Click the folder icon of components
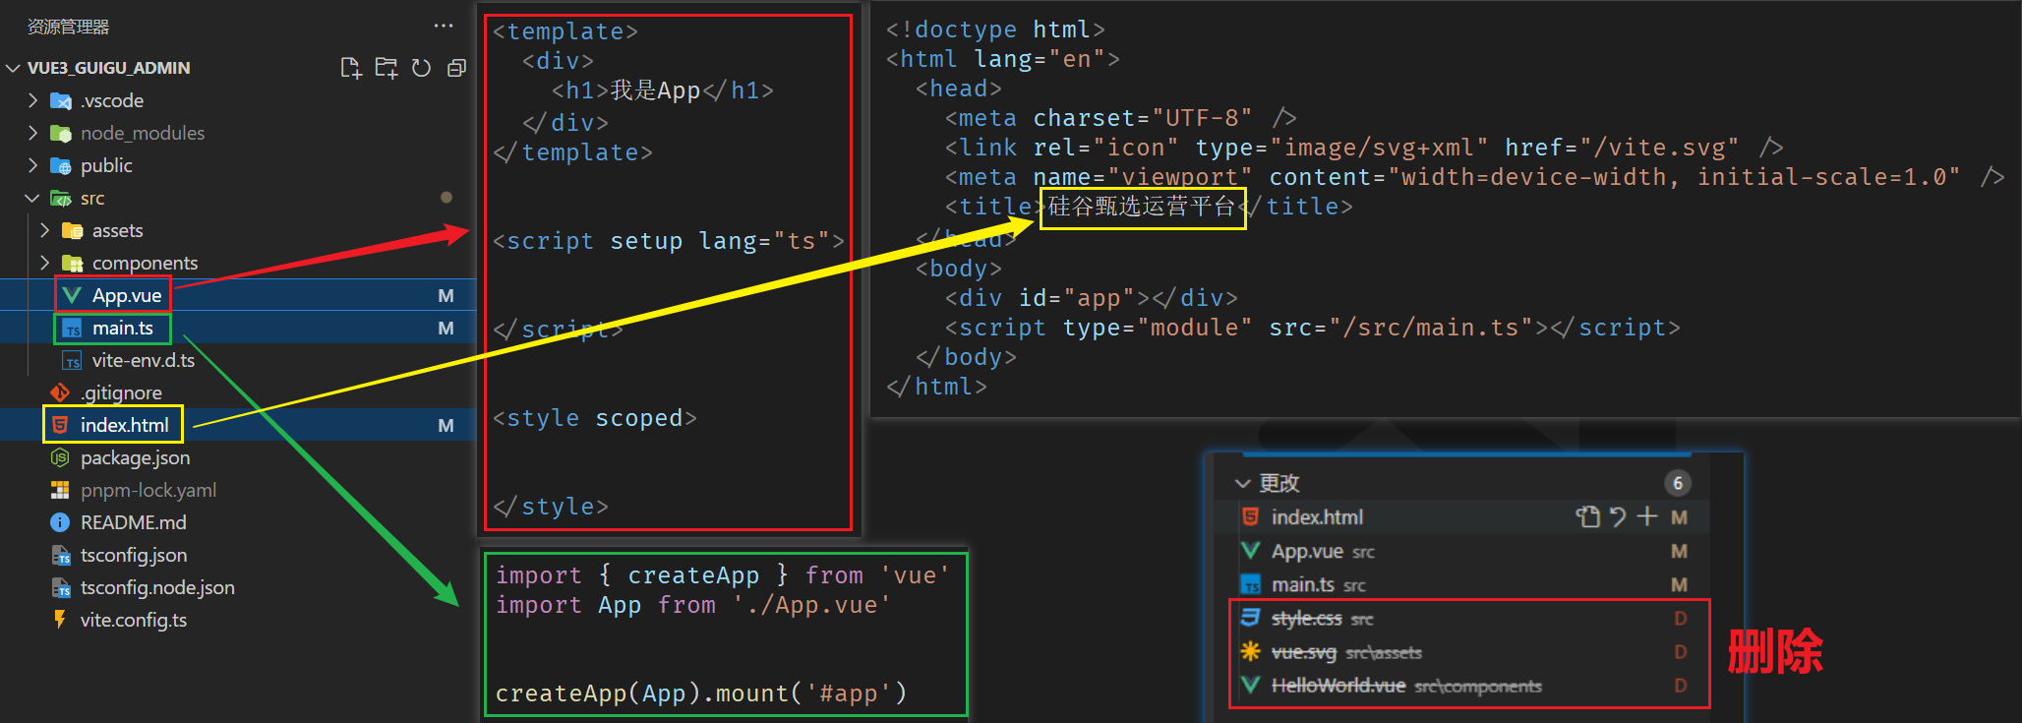Viewport: 2022px width, 723px height. tap(73, 263)
